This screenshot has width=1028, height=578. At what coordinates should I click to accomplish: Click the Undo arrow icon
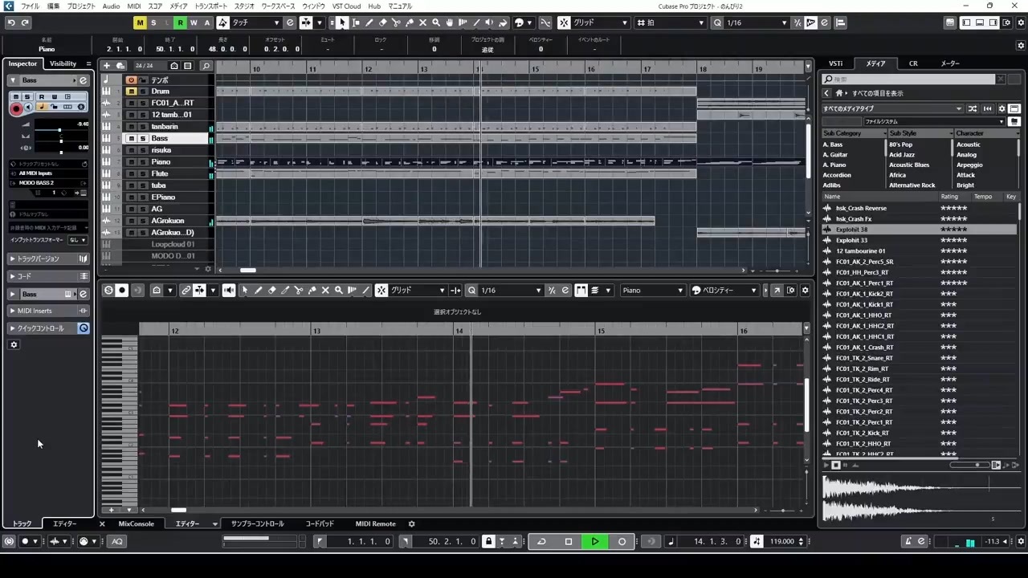pyautogui.click(x=11, y=22)
